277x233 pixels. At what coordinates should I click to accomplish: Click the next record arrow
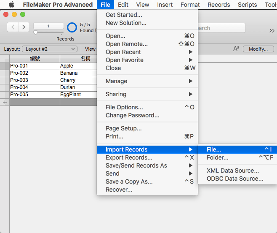[24, 27]
